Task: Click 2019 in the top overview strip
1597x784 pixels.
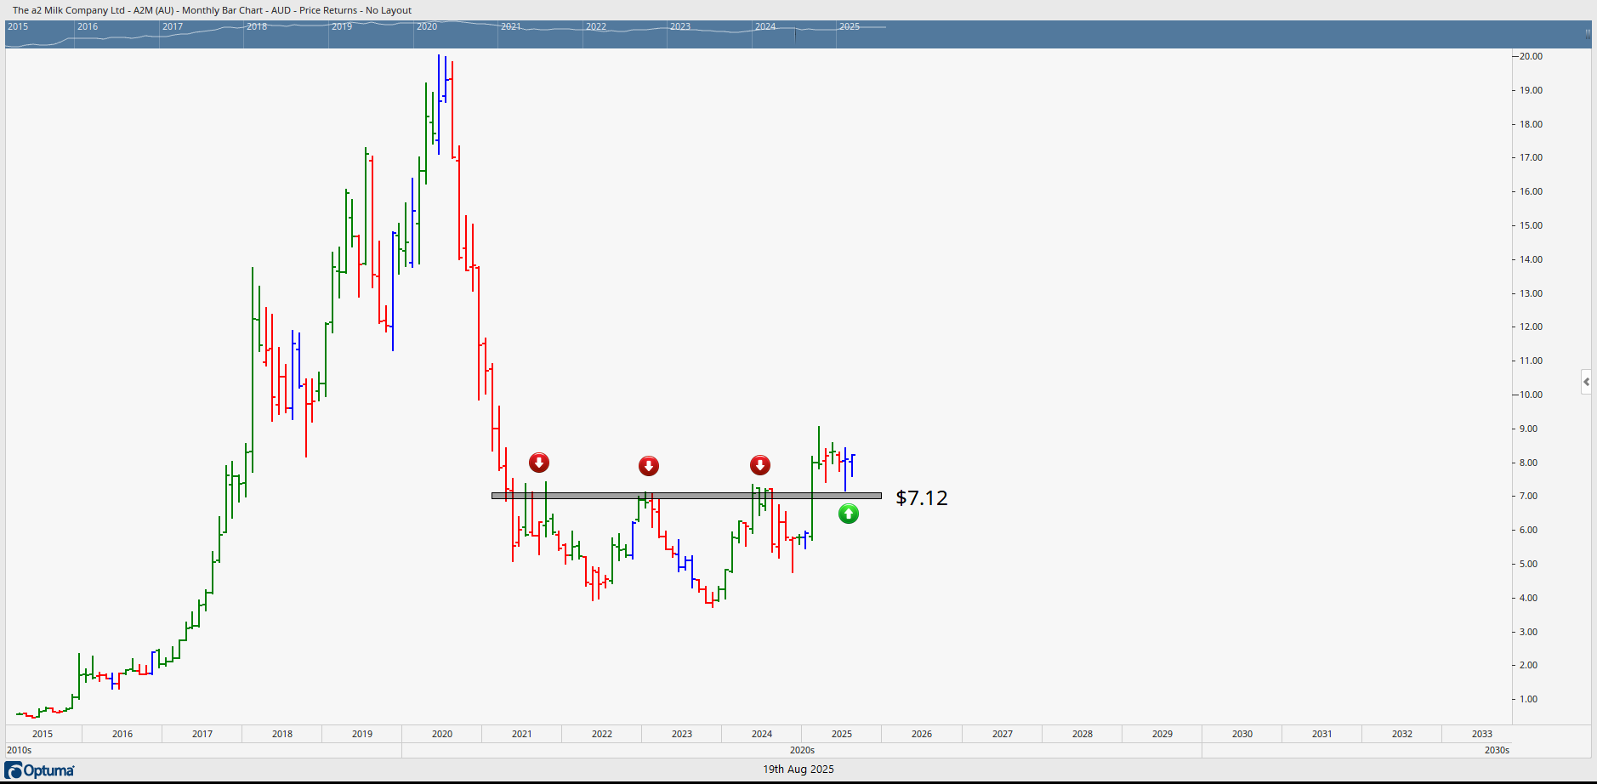Action: (x=342, y=26)
